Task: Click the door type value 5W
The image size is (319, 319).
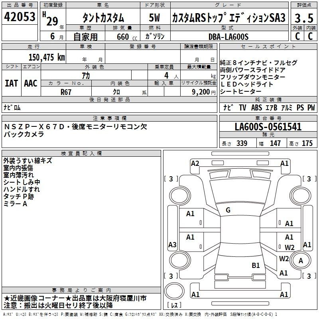Action: coord(154,18)
